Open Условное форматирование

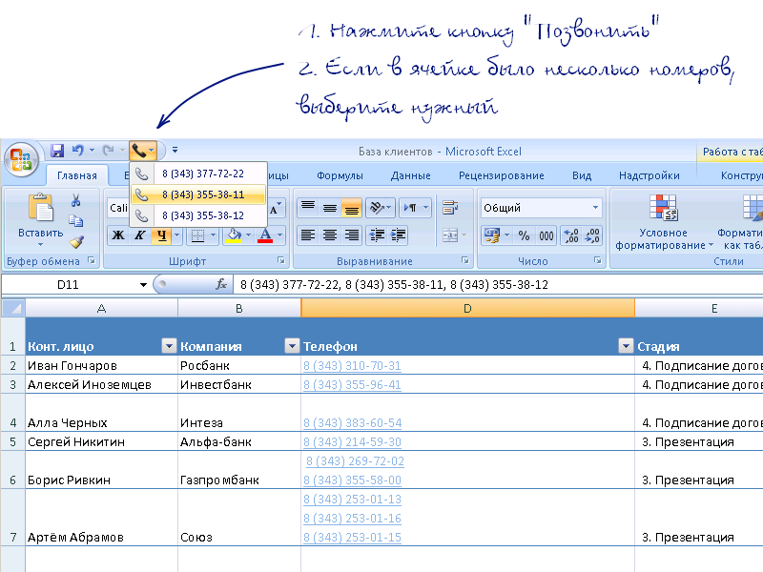point(663,222)
